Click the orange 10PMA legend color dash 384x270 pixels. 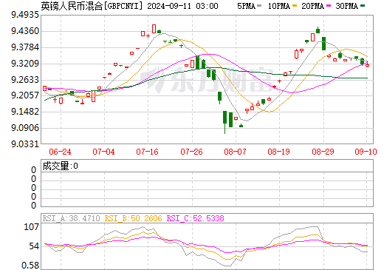point(295,6)
